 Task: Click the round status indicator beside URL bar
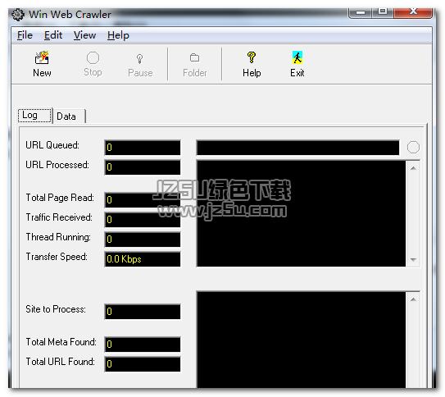[x=413, y=147]
